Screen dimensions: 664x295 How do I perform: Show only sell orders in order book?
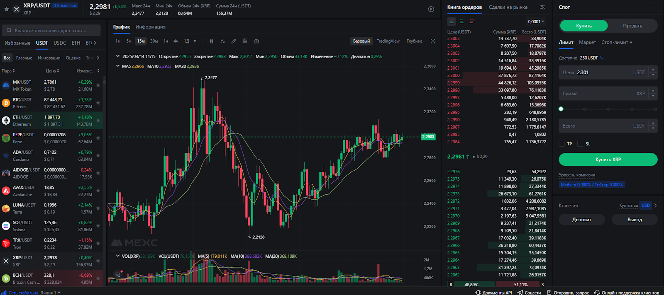[x=472, y=22]
